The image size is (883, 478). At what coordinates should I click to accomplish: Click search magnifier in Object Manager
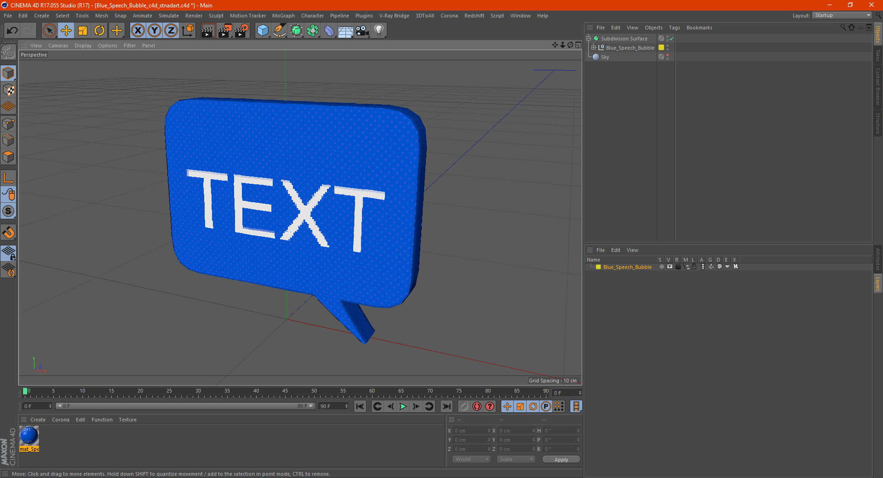click(x=843, y=28)
